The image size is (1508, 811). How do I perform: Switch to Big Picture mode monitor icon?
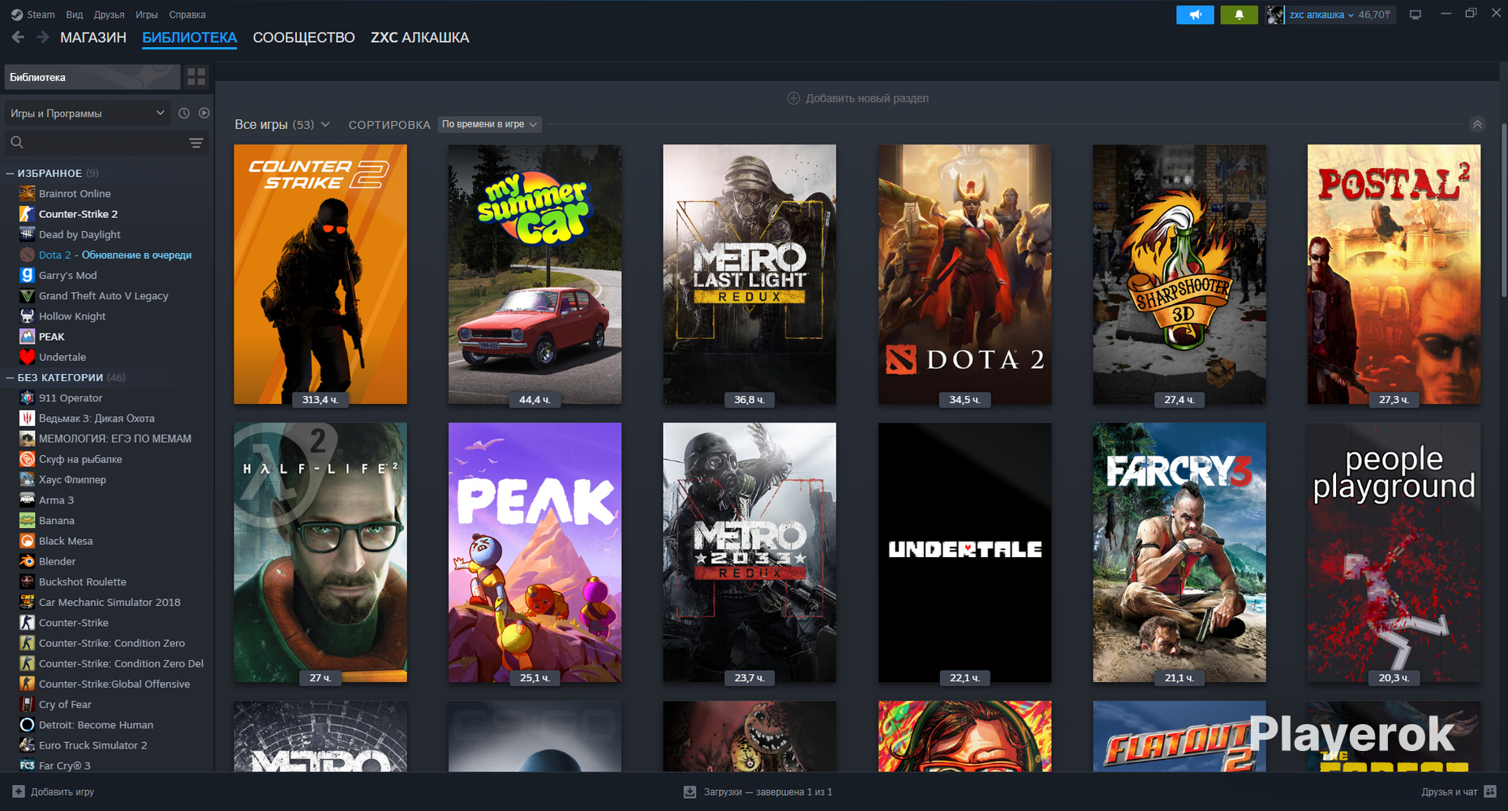(x=1416, y=15)
